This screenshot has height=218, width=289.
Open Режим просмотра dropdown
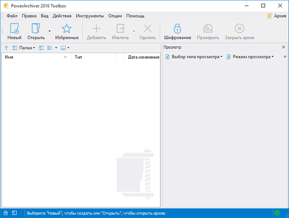tap(250, 56)
